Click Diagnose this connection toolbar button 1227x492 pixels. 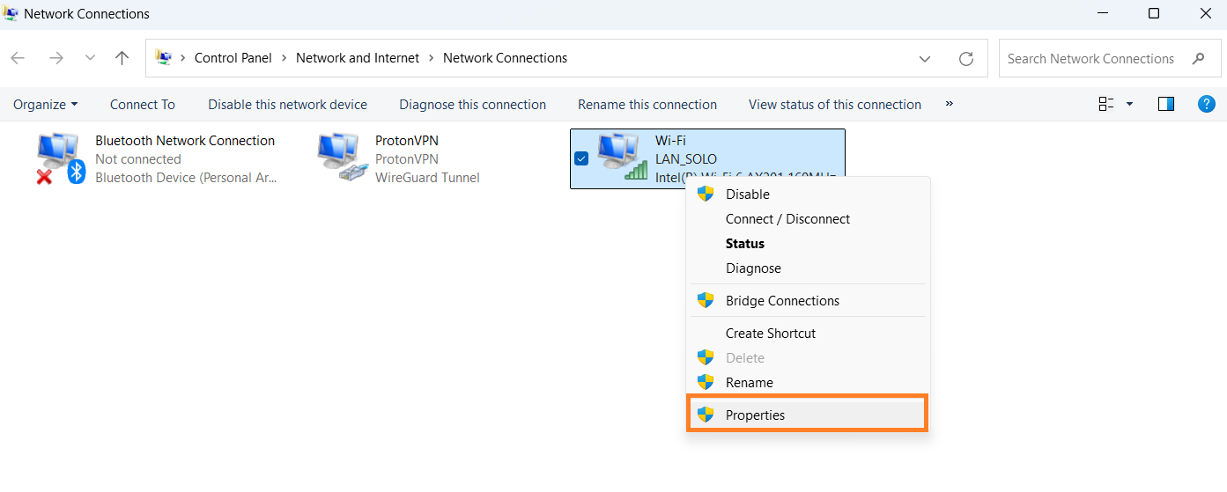click(x=472, y=104)
